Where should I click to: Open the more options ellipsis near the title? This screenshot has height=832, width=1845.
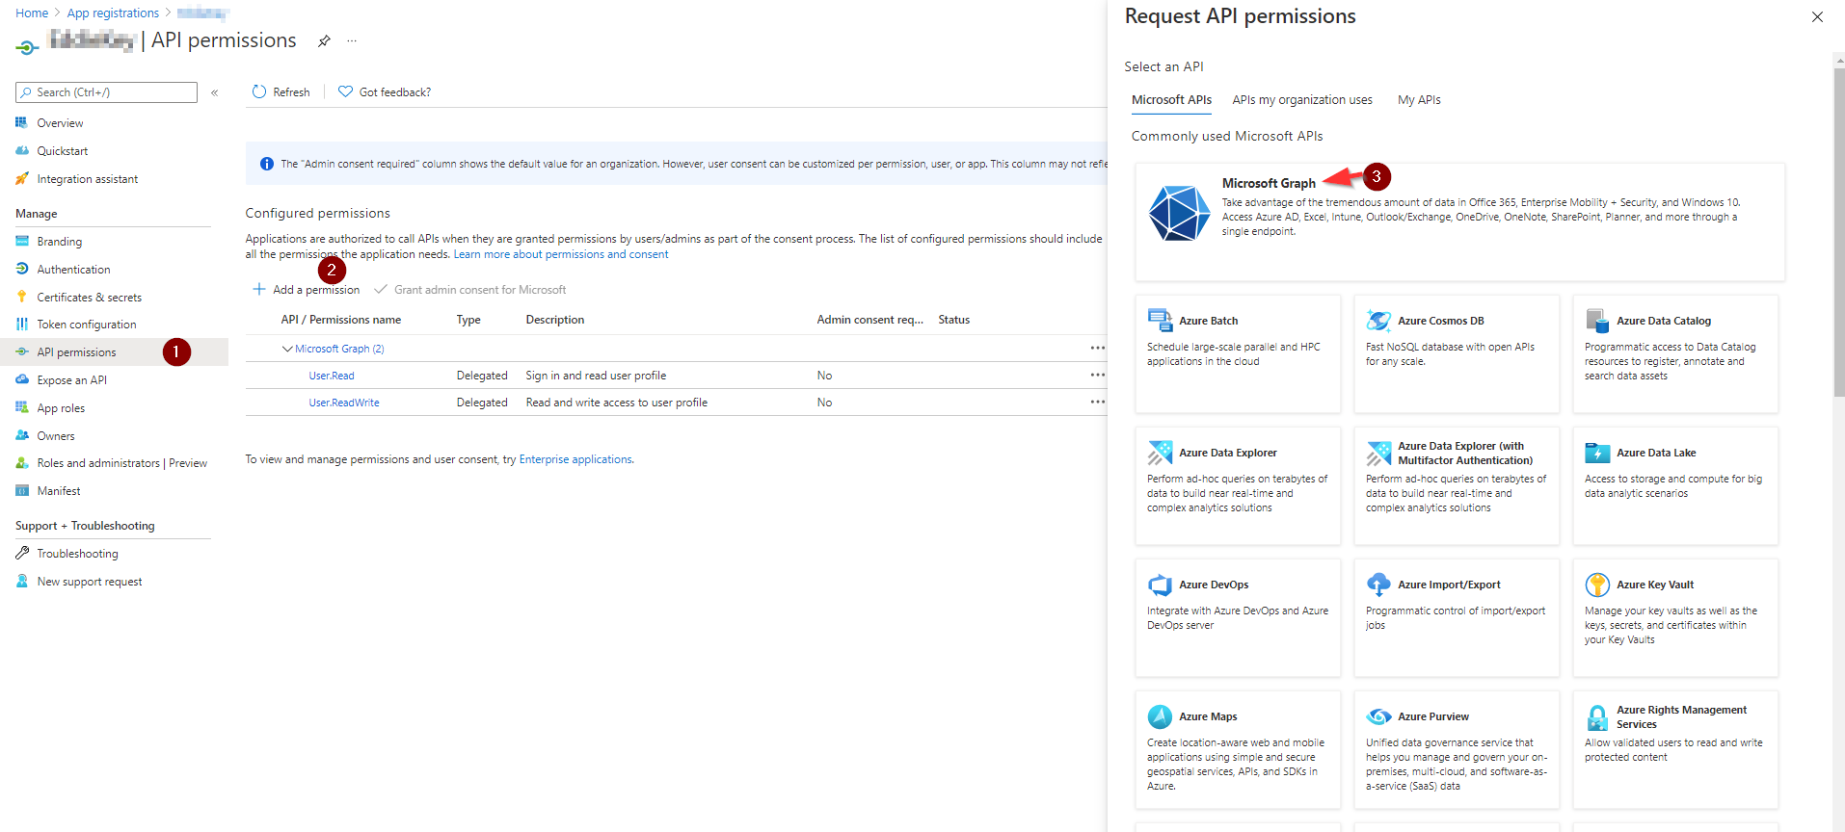[352, 40]
